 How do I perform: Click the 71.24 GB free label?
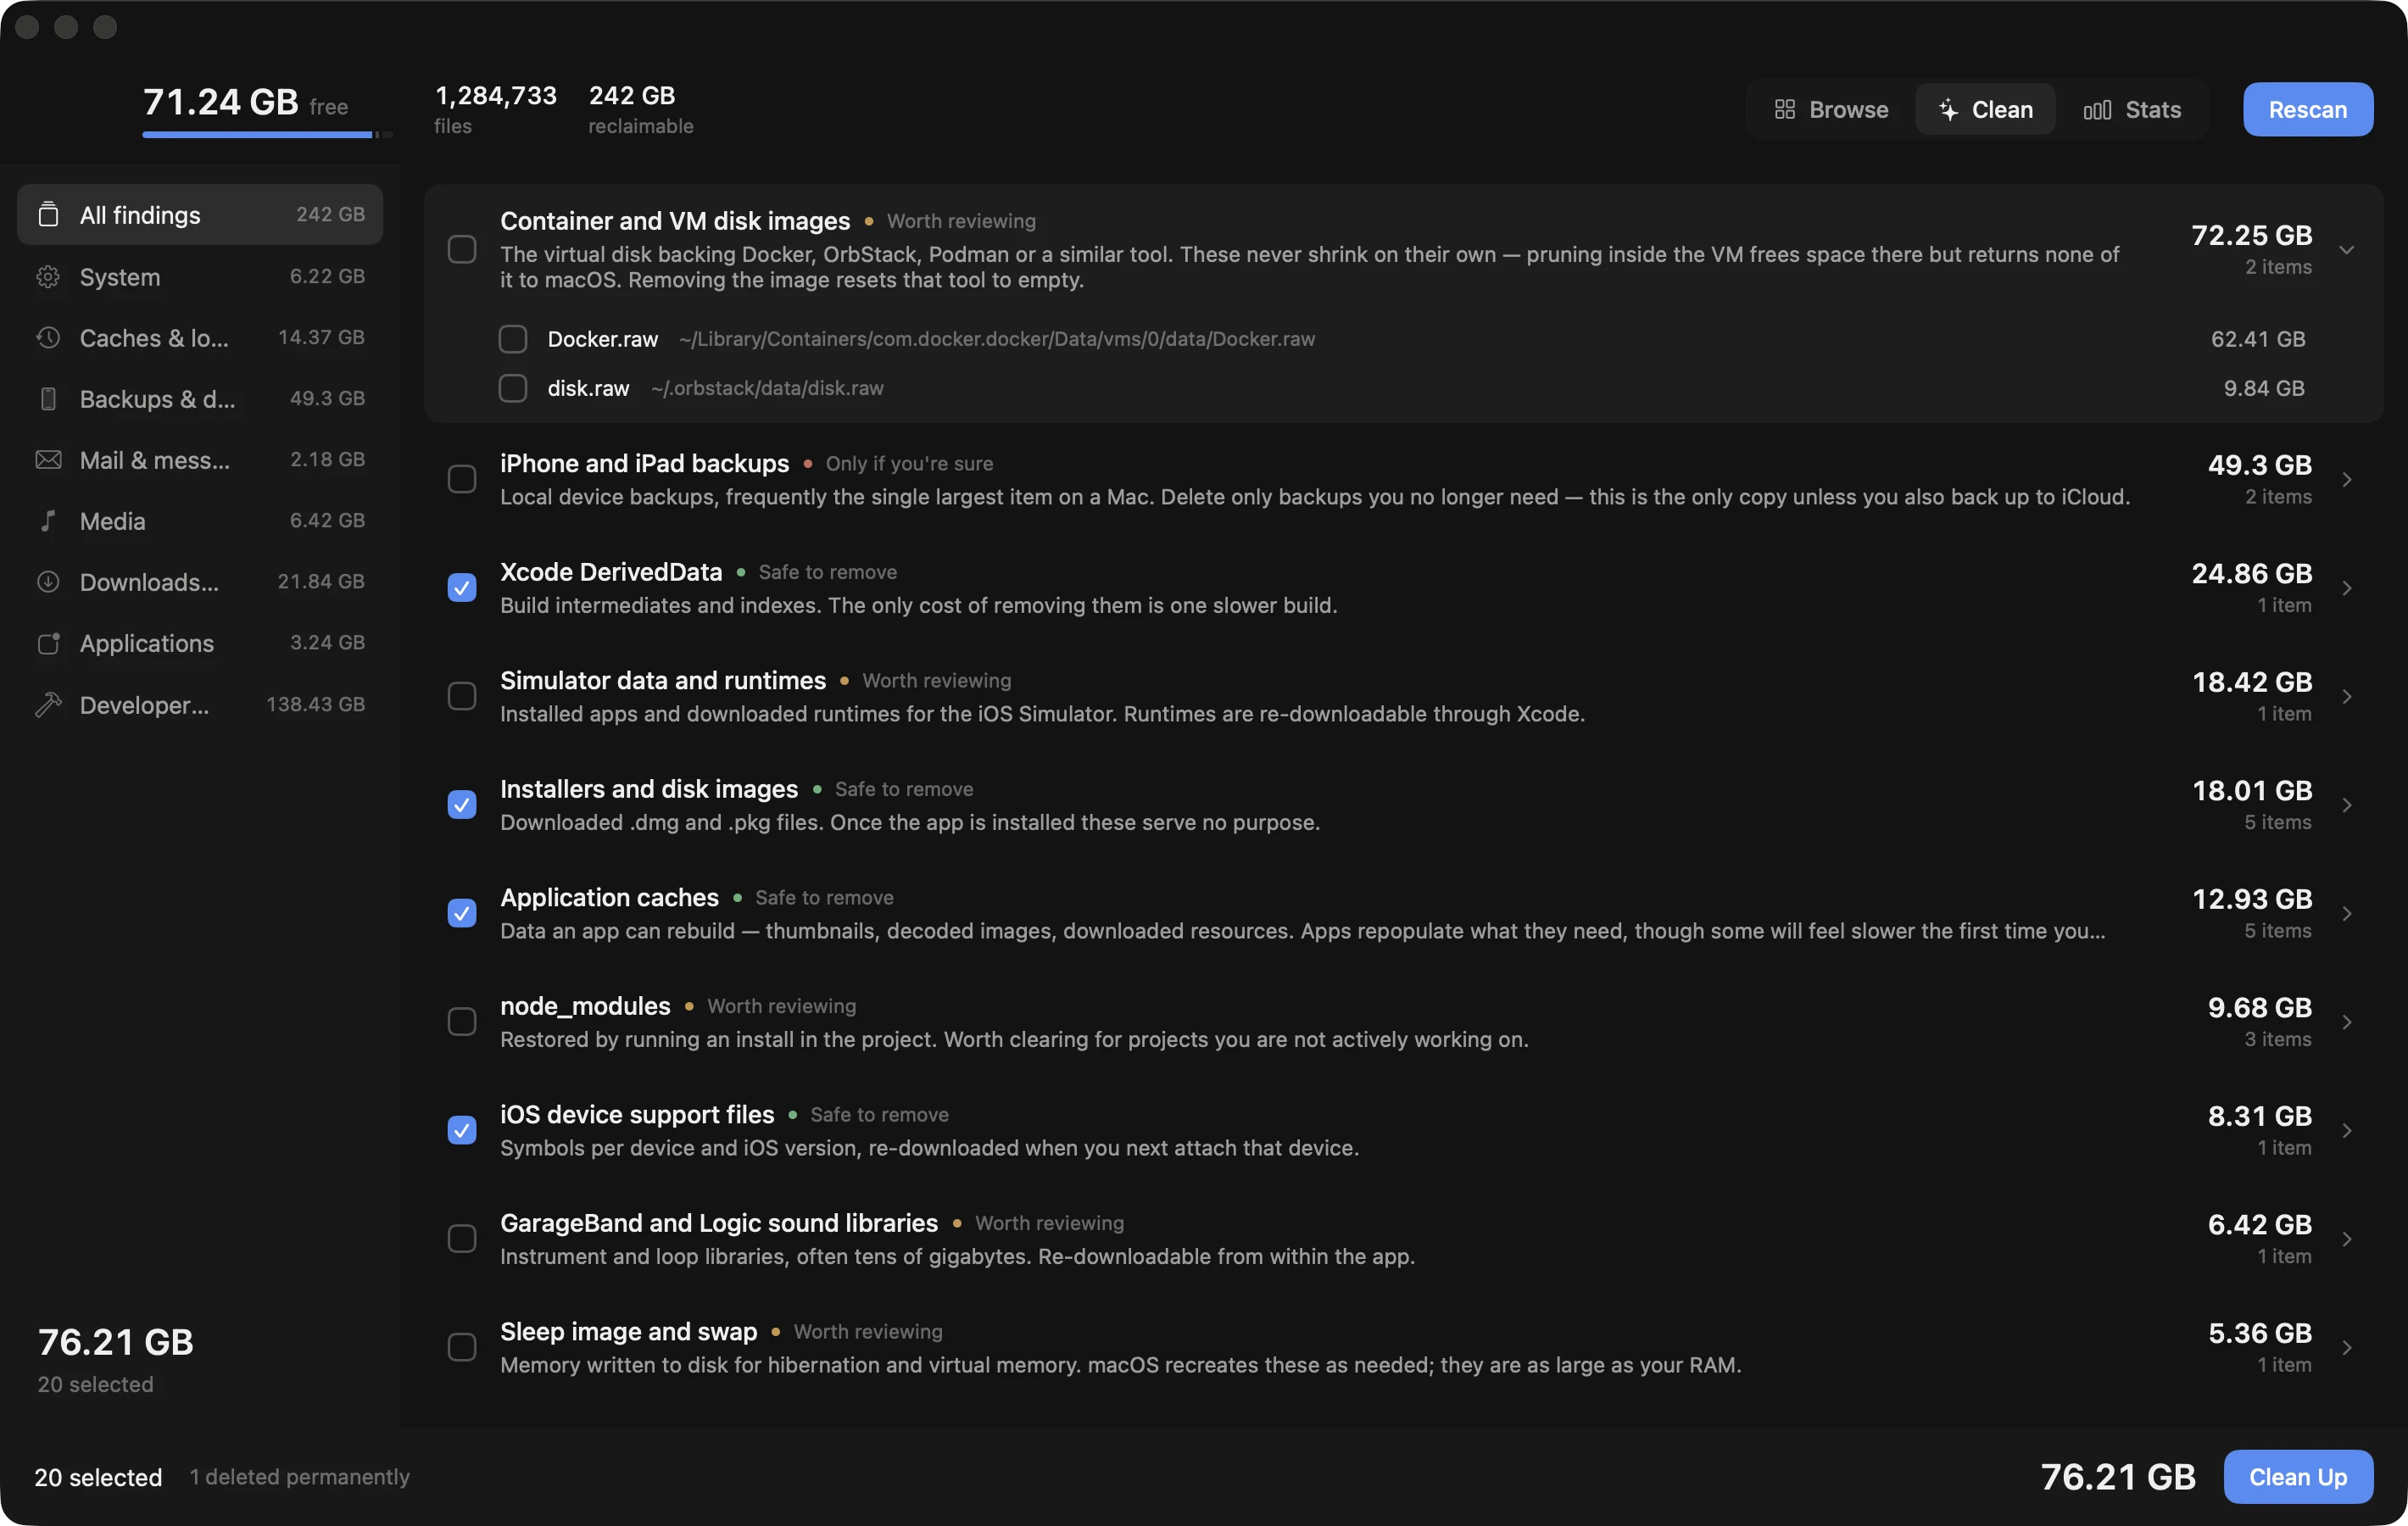(245, 102)
